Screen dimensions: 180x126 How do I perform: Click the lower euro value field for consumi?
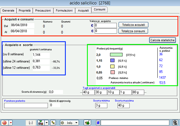click(106, 31)
